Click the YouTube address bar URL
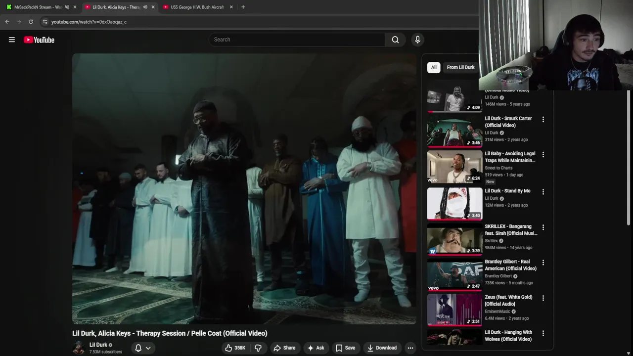The image size is (633, 356). point(89,22)
